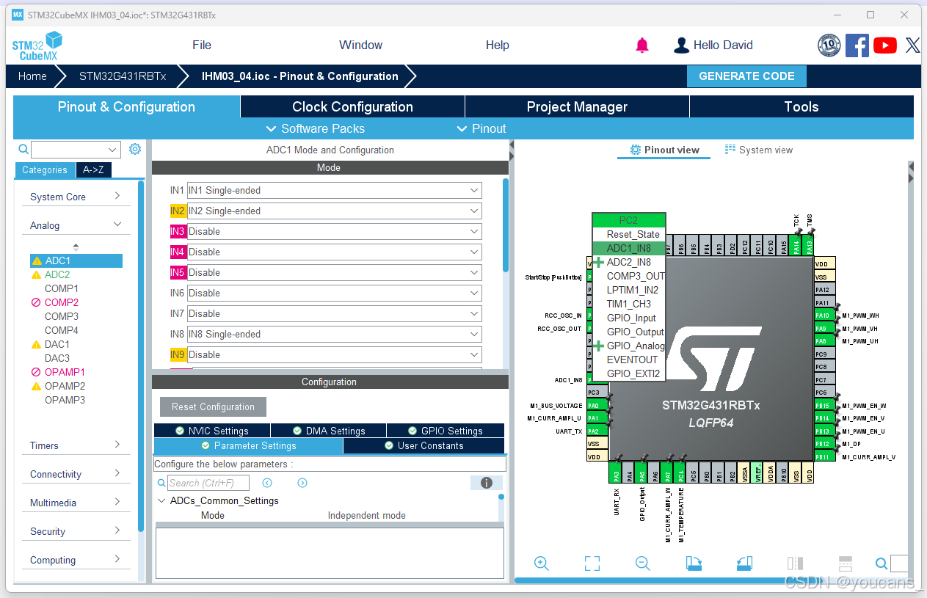Open the X (Twitter) link icon
The height and width of the screenshot is (598, 927).
(912, 45)
